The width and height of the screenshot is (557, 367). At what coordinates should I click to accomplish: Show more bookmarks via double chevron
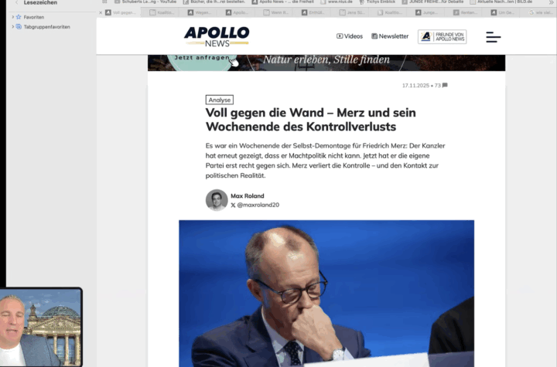[552, 2]
